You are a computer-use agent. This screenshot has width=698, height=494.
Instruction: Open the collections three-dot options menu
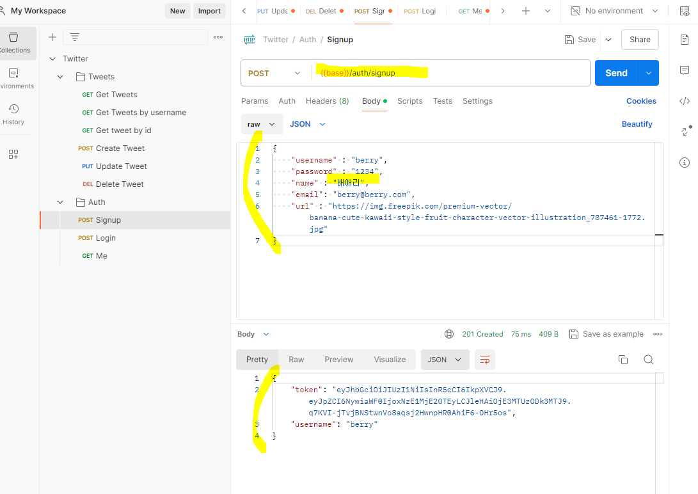pos(218,37)
